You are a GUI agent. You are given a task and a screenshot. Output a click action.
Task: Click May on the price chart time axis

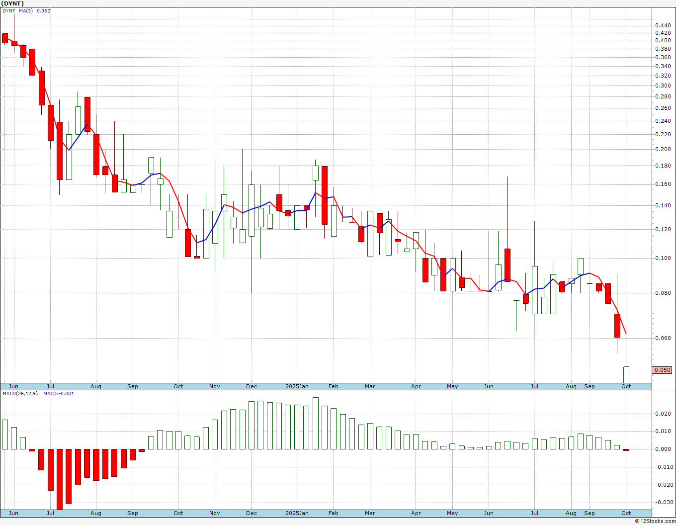[x=452, y=386]
